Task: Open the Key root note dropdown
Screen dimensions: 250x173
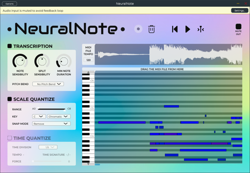Action: 39,116
